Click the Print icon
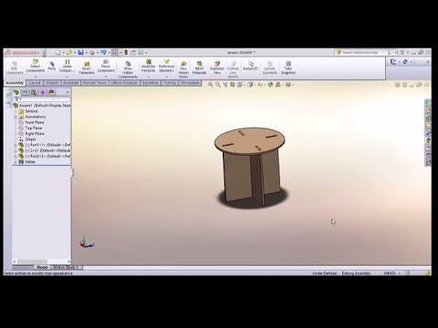This screenshot has width=438, height=328. point(92,53)
